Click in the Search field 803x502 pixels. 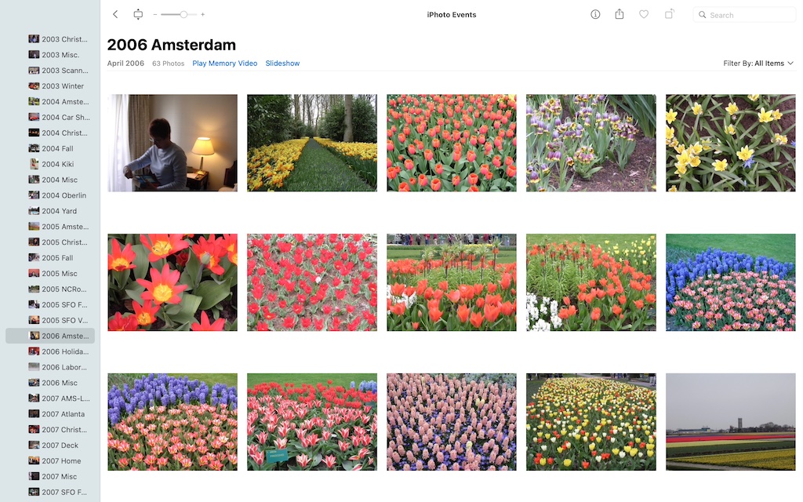point(749,15)
